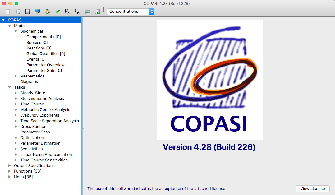The image size is (335, 195).
Task: Select the Lyapunov Exponents label
Action: (40, 115)
